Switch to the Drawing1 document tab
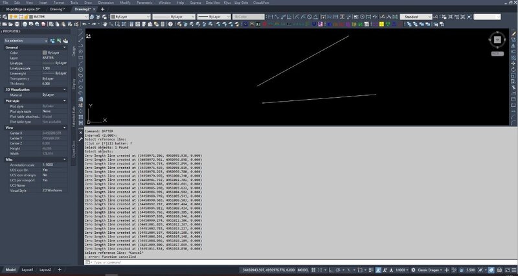518x276 pixels. (58, 9)
